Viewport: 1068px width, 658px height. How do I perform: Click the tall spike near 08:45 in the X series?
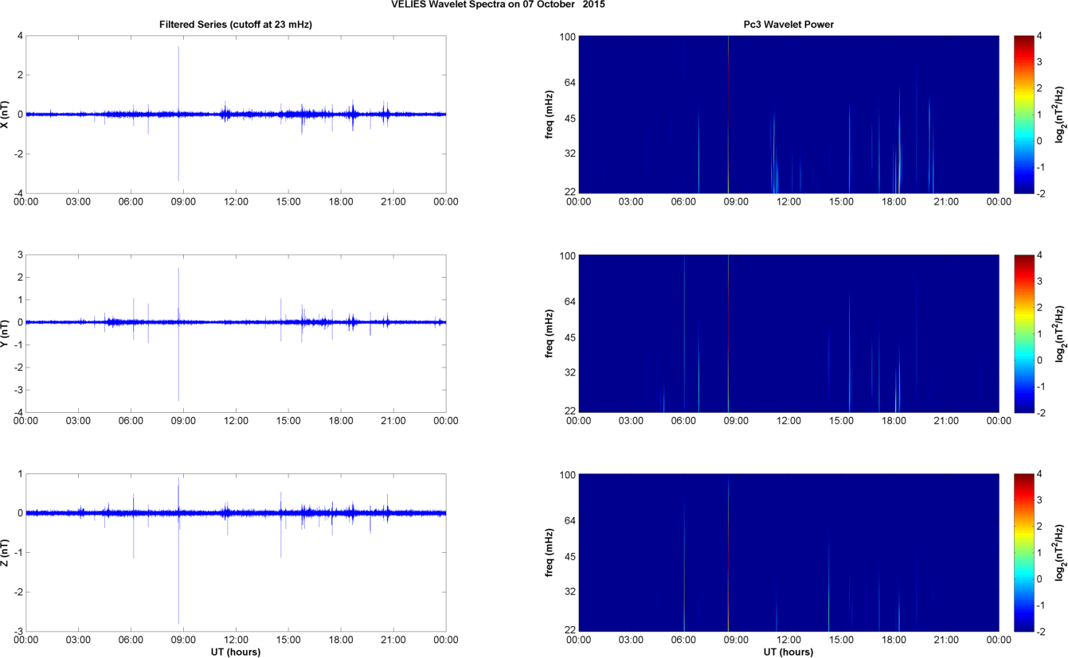178,114
